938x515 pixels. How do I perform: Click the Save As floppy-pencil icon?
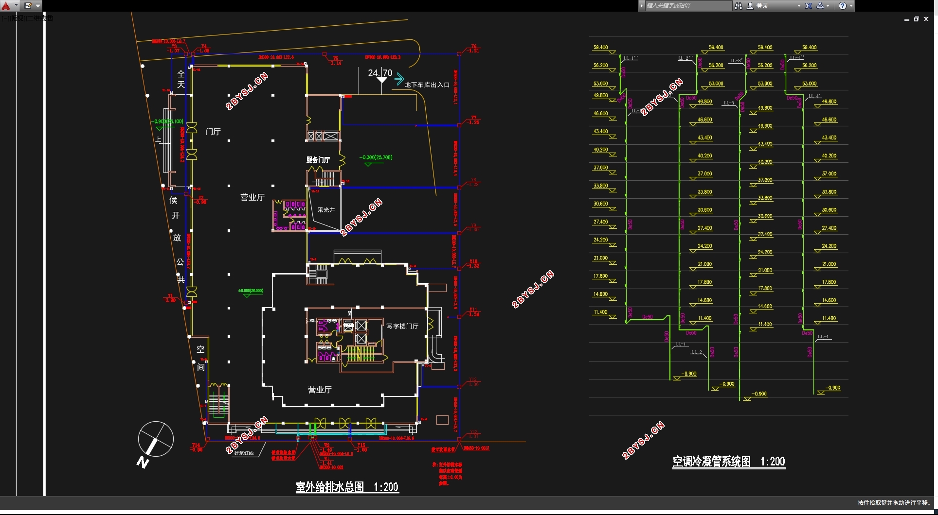point(28,6)
